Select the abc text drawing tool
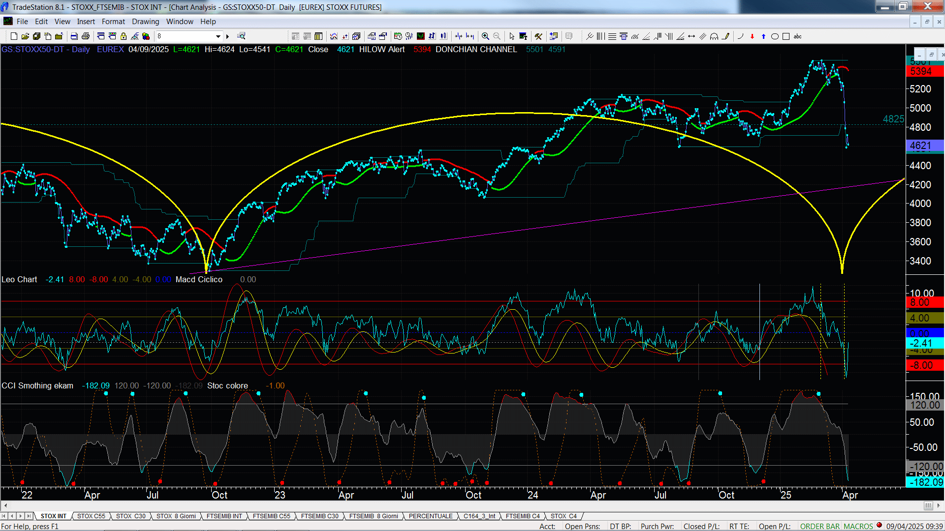The image size is (945, 531). pyautogui.click(x=798, y=36)
